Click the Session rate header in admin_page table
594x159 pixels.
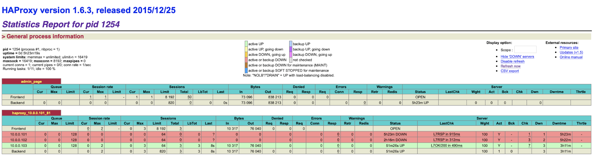pos(102,87)
